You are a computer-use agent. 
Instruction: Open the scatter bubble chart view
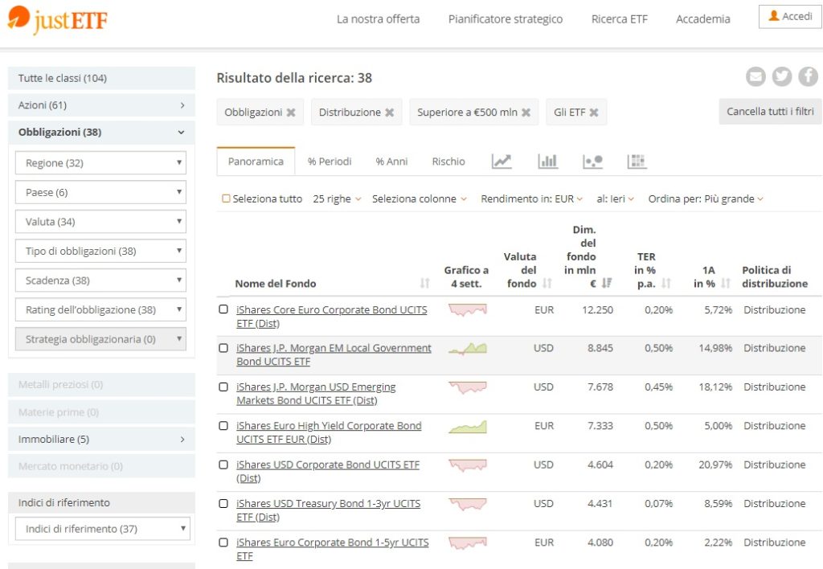[x=592, y=162]
